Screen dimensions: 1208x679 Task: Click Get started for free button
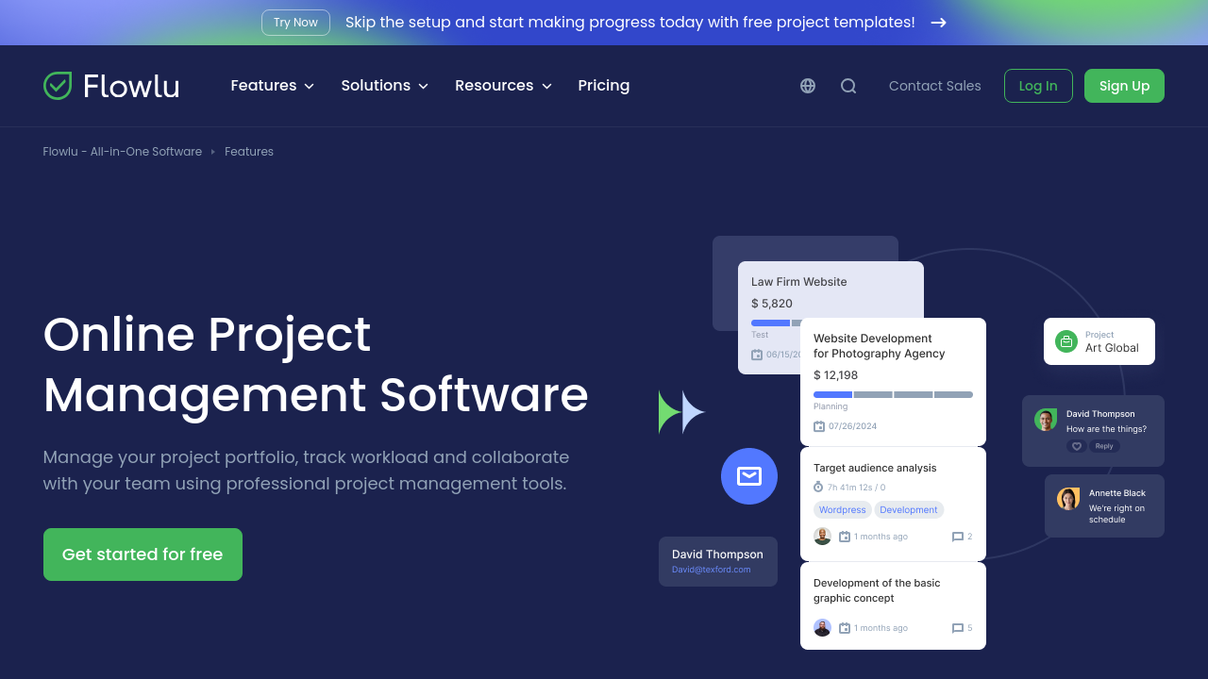coord(143,555)
